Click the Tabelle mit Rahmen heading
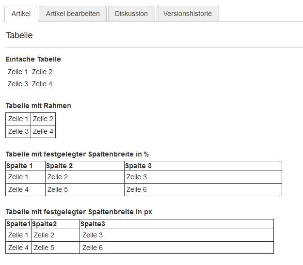 38,106
